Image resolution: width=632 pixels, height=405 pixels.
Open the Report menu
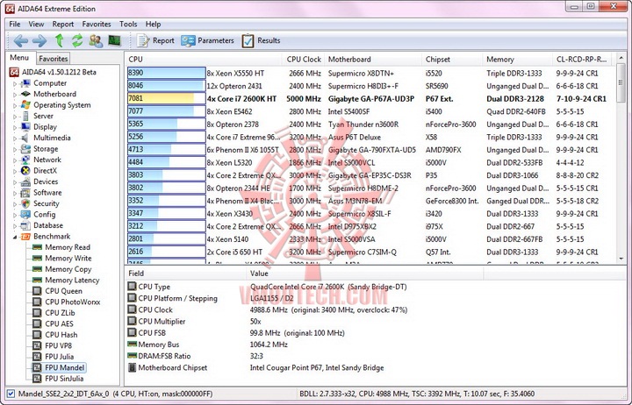click(63, 25)
